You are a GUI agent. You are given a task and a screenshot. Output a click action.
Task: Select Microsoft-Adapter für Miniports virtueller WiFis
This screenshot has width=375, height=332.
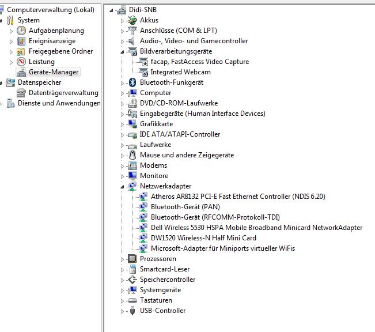223,248
